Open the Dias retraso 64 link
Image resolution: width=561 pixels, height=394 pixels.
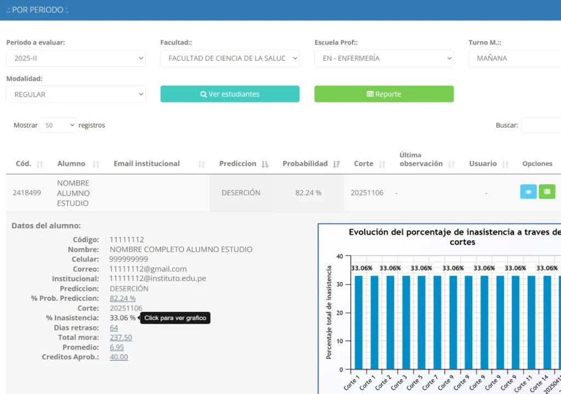click(114, 328)
